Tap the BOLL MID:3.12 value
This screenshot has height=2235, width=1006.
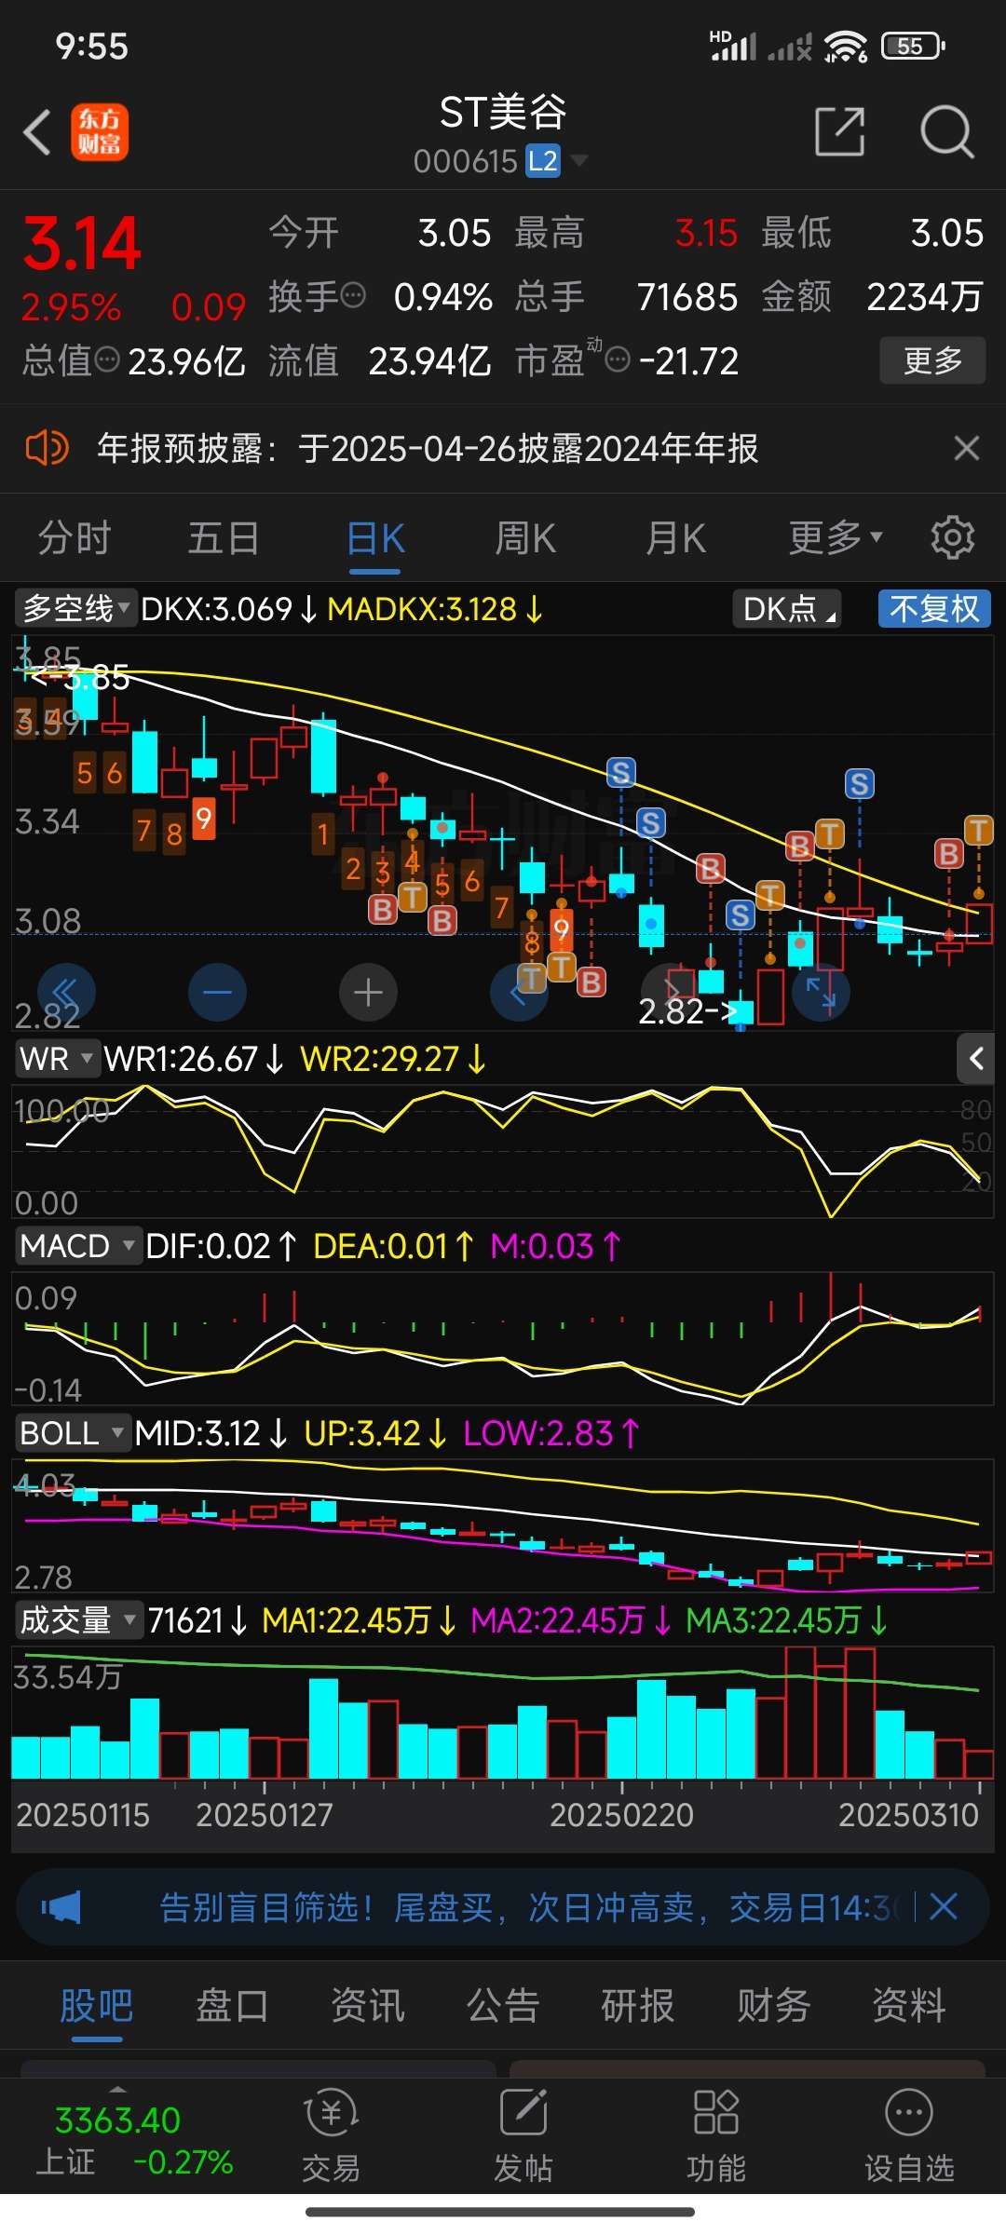[210, 1433]
